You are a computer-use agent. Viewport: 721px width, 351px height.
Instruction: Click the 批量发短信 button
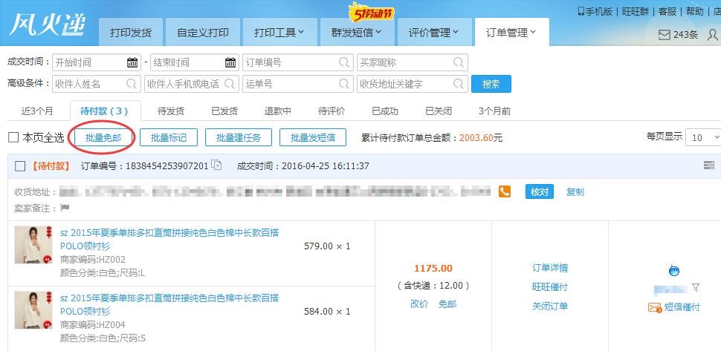coord(313,137)
